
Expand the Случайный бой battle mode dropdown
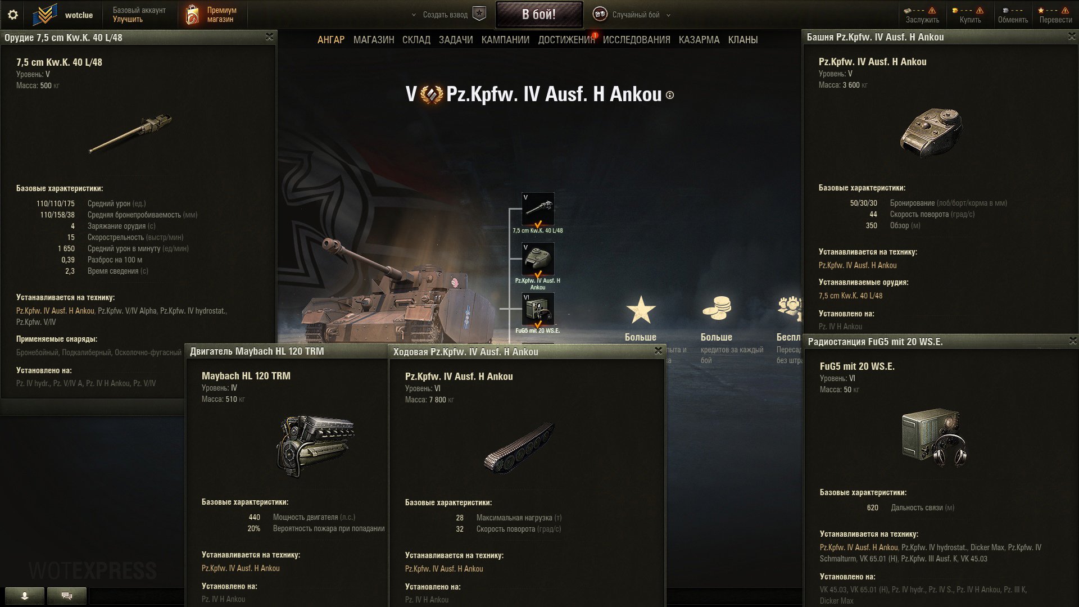click(x=668, y=15)
